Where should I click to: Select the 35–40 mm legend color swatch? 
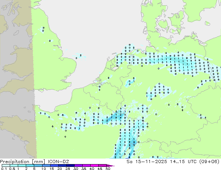[86, 165]
